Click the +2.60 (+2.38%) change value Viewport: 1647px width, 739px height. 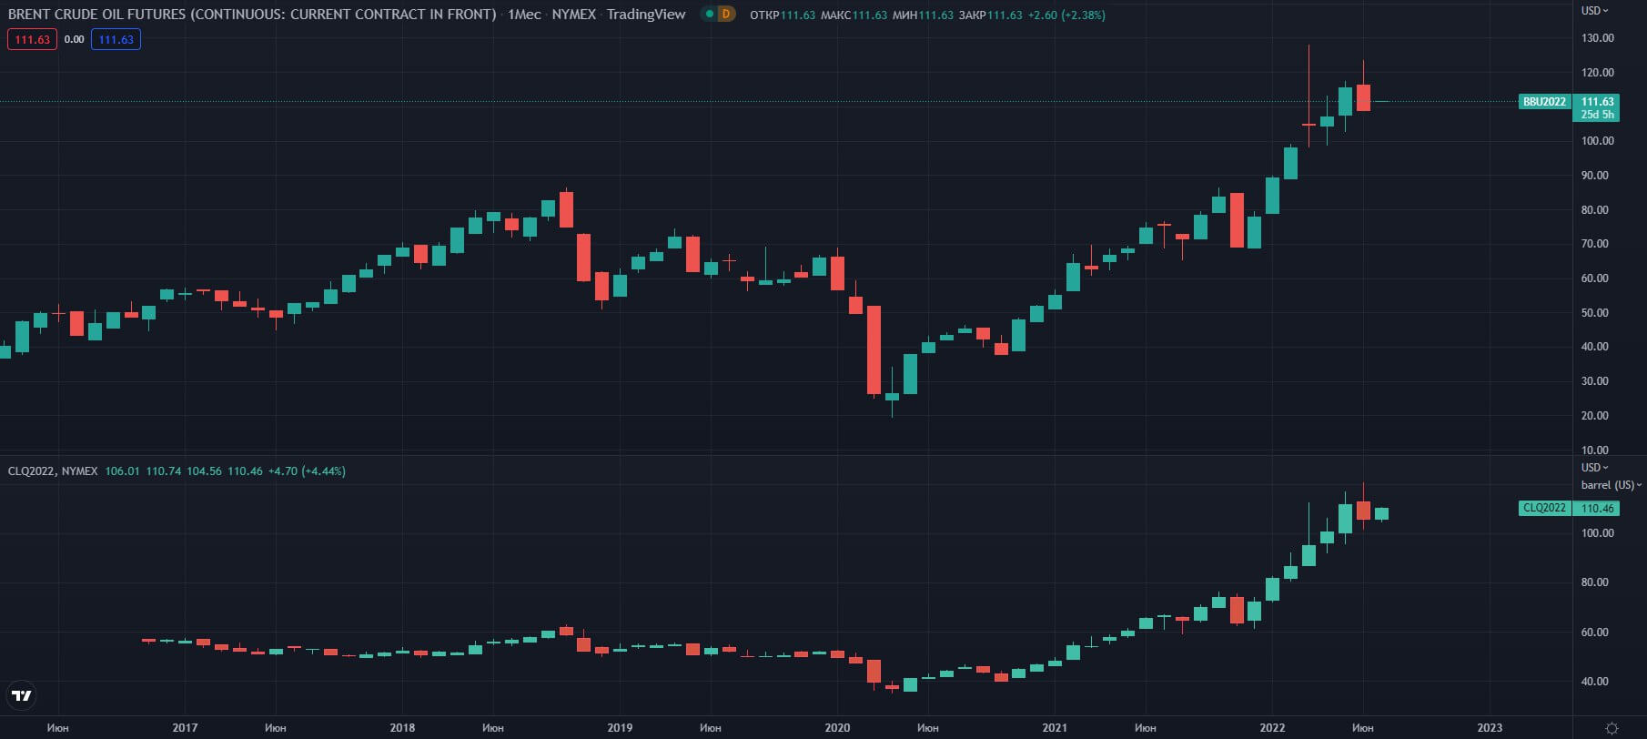1066,15
